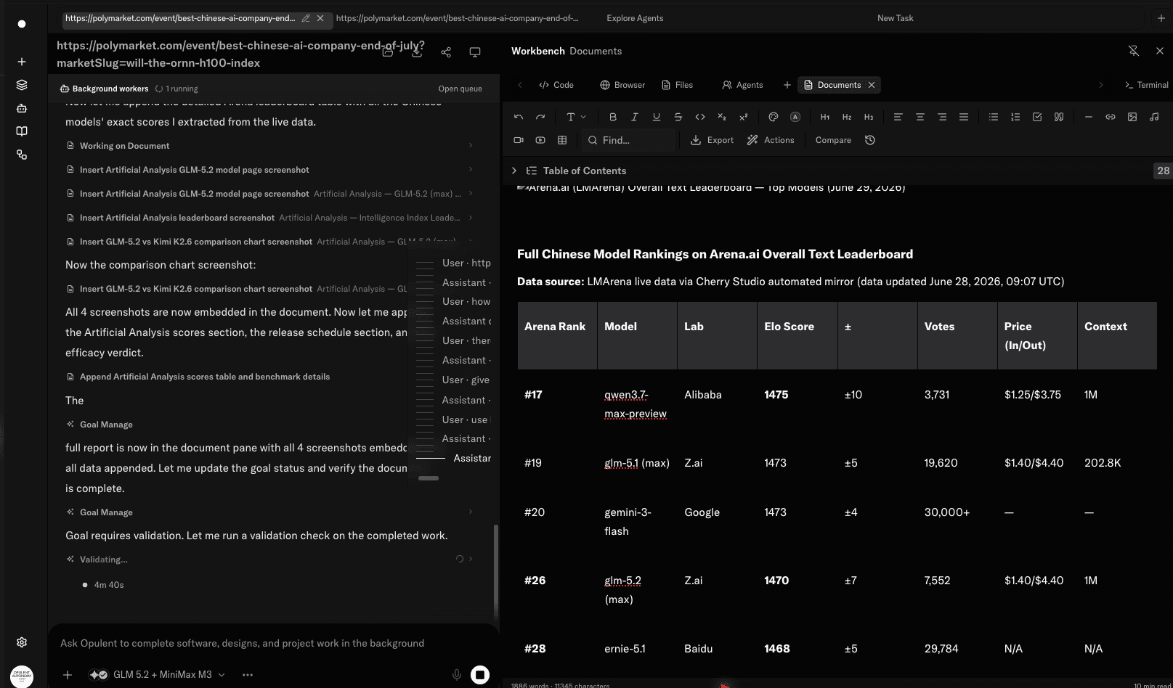Open the New Task tab

(895, 18)
